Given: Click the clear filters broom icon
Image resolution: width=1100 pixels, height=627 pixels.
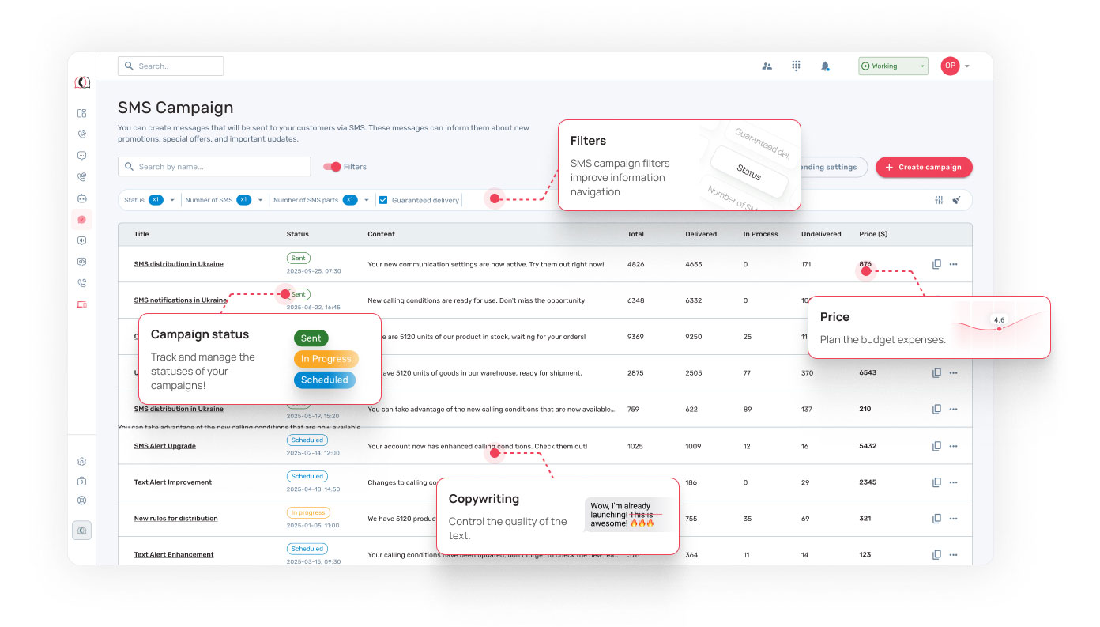Looking at the screenshot, I should click(956, 200).
